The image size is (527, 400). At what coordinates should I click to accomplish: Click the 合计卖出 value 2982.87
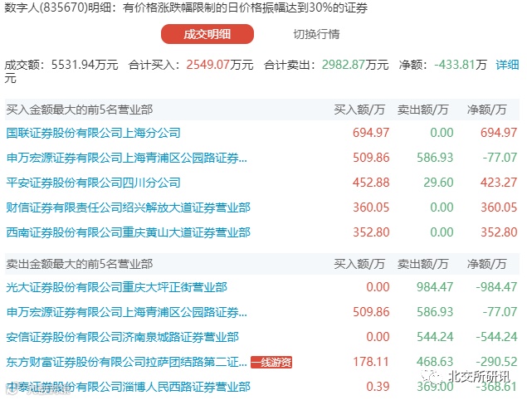343,65
